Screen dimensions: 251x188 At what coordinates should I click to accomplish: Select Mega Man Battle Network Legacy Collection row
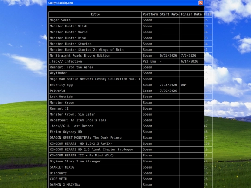click(95, 79)
